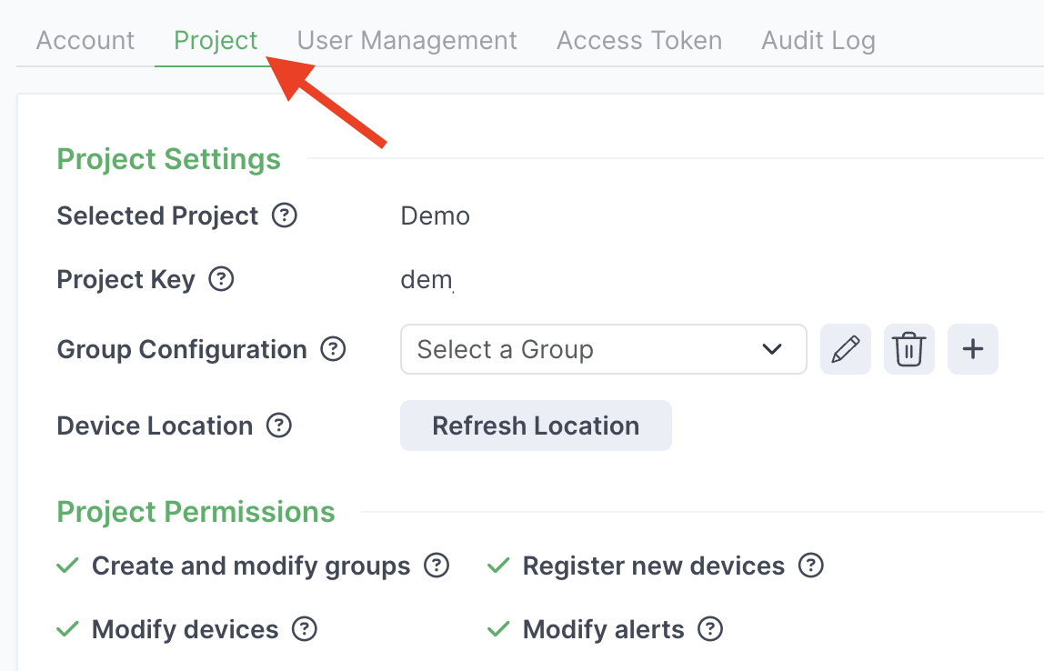Switch to the Account tab
The height and width of the screenshot is (671, 1044).
tap(85, 41)
